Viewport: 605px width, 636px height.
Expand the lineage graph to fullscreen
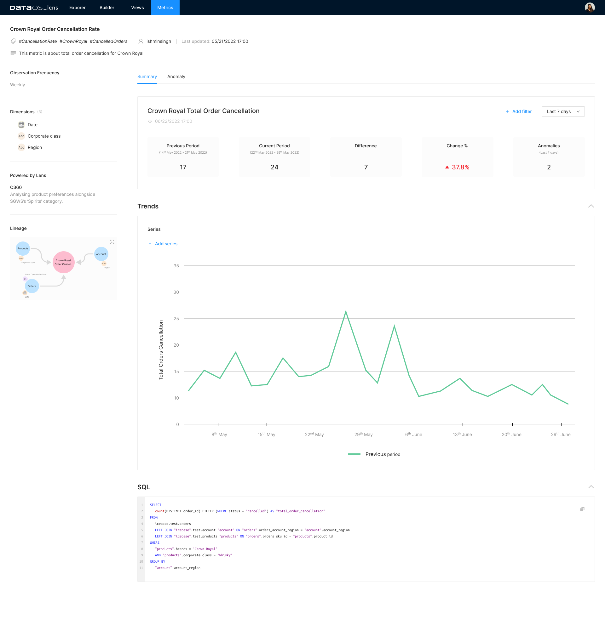coord(112,241)
